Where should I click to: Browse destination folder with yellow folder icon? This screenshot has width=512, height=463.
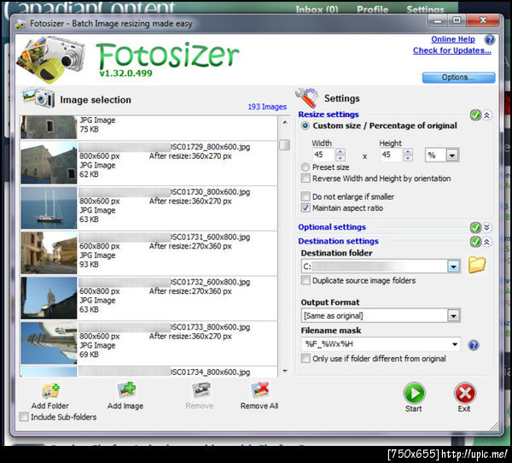pyautogui.click(x=477, y=265)
